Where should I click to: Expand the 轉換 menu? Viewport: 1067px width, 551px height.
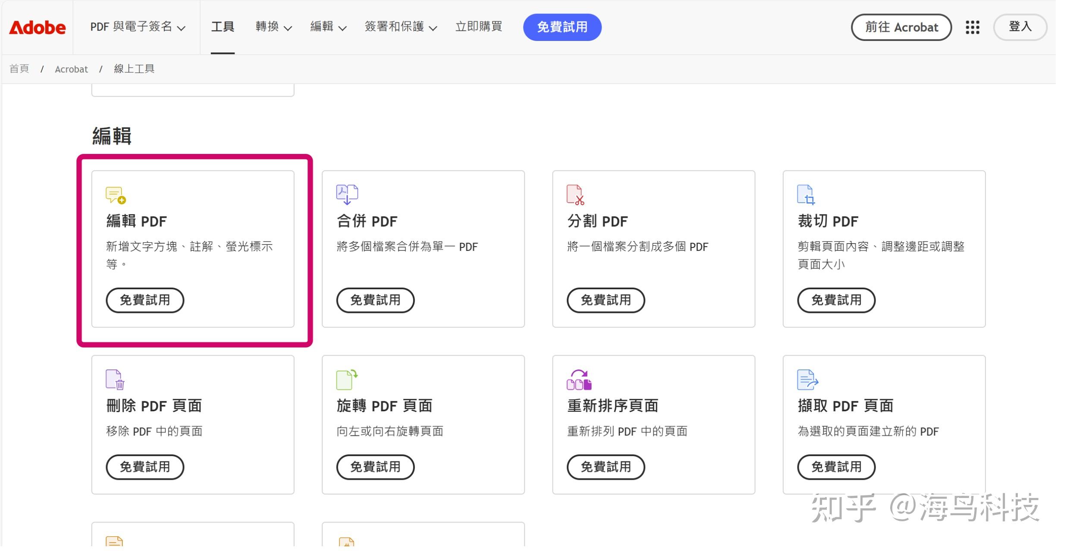pyautogui.click(x=274, y=27)
